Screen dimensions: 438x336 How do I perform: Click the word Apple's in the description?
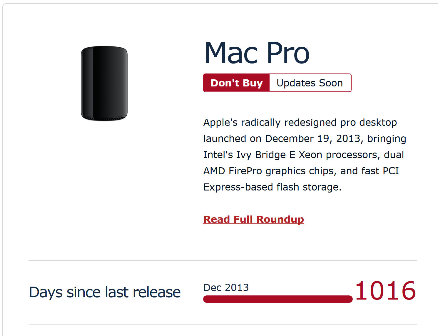220,122
